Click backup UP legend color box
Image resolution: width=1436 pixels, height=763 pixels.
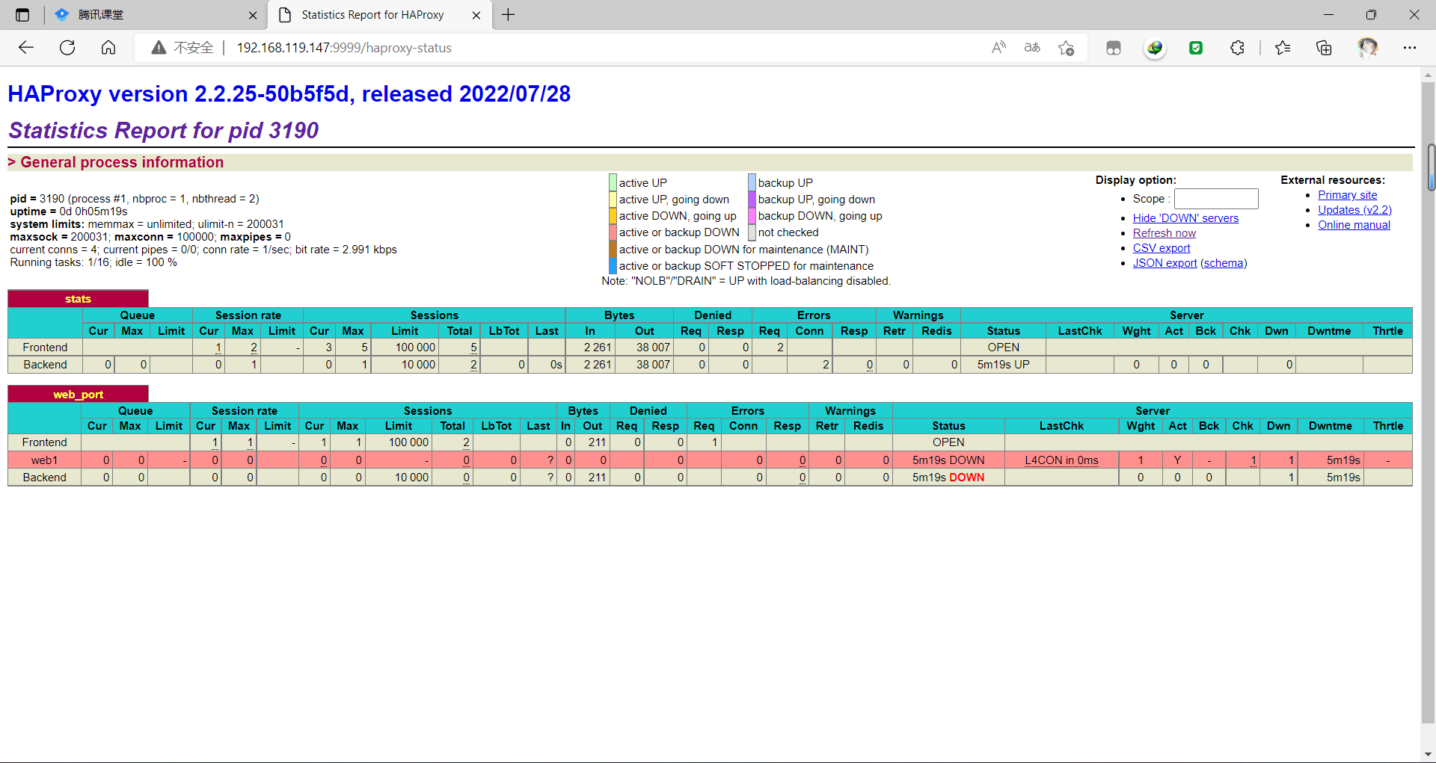[752, 182]
